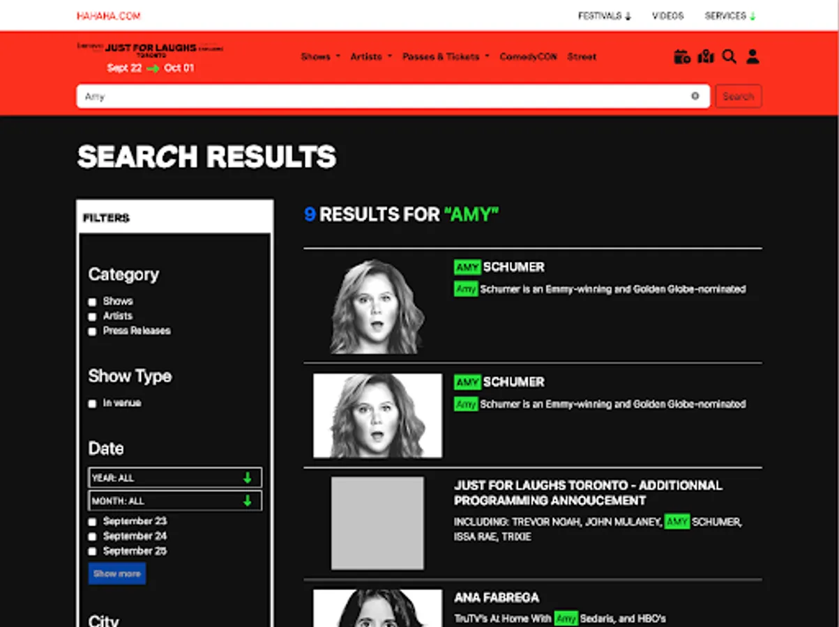The height and width of the screenshot is (627, 839).
Task: Tick the September 25 date filter
Action: 92,552
